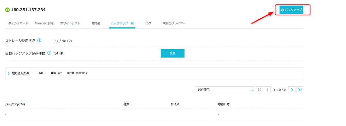Click the 変更 button
The height and width of the screenshot is (126, 346).
[x=172, y=53]
